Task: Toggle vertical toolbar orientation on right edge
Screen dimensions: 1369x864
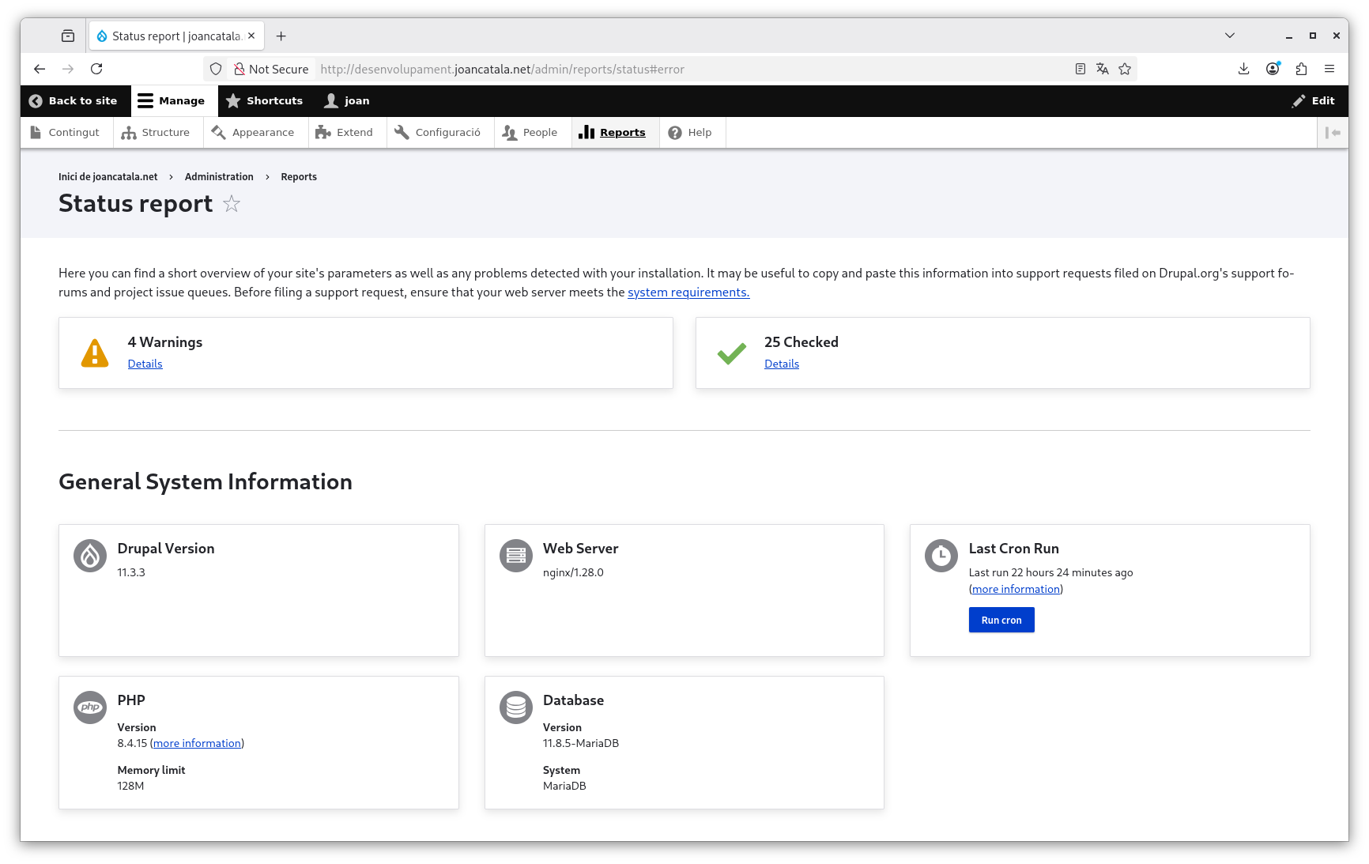Action: (x=1333, y=132)
